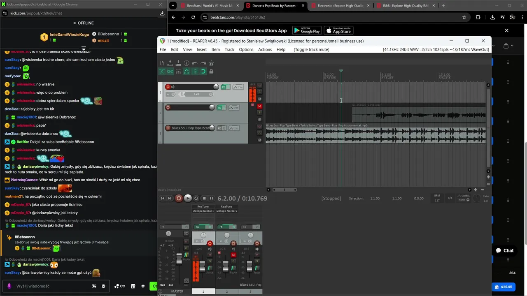This screenshot has width=527, height=296.
Task: Click the transport Pause button
Action: (212, 198)
